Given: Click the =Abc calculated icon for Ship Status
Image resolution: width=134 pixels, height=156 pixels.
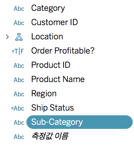Looking at the screenshot, I should pyautogui.click(x=18, y=108).
